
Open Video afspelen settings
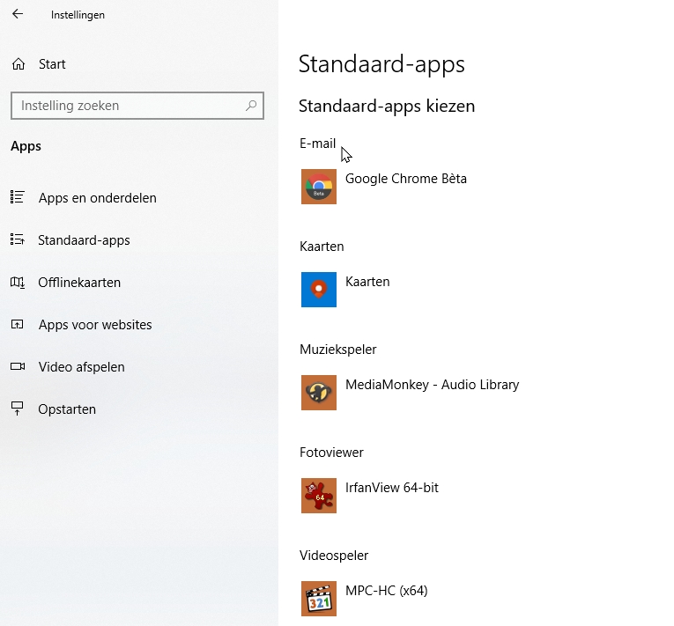(x=81, y=367)
